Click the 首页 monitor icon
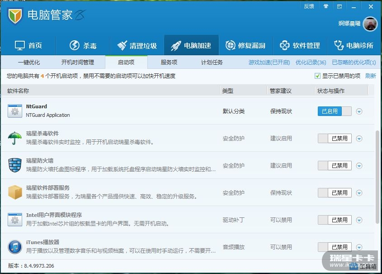This screenshot has width=382, height=274. (x=20, y=45)
